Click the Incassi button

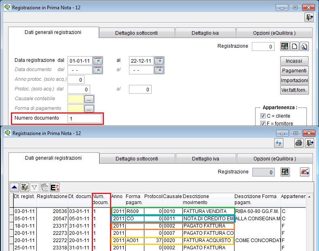click(x=294, y=61)
